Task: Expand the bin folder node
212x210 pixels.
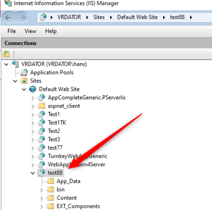Action: (42, 190)
